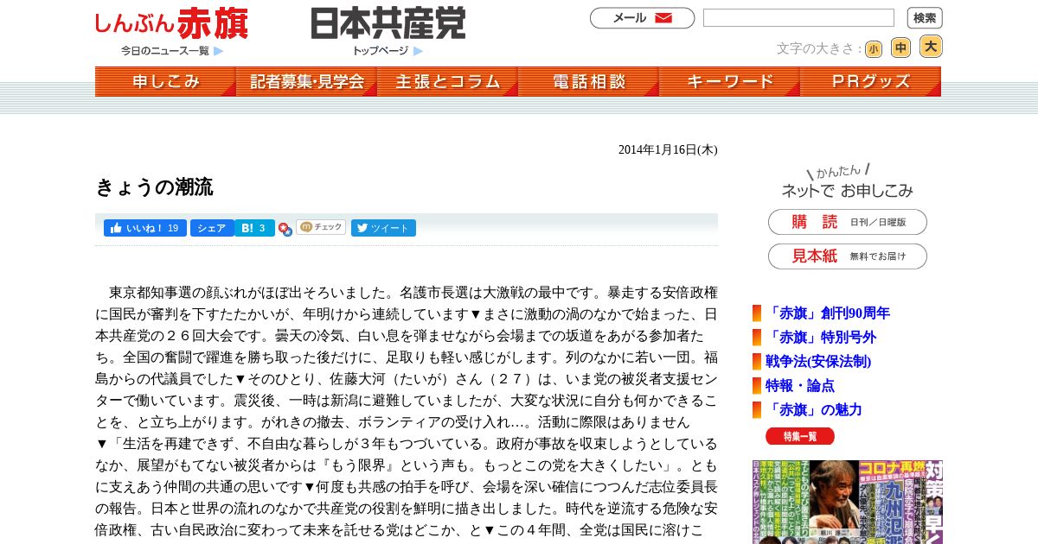Image resolution: width=1038 pixels, height=544 pixels.
Task: Open 「赤旗」特別号外 link
Action: coord(821,338)
